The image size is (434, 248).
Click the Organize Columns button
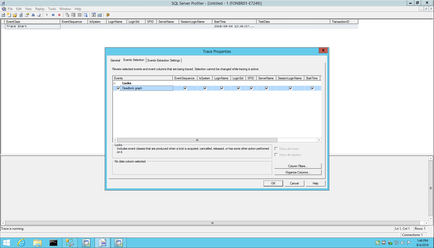click(298, 172)
